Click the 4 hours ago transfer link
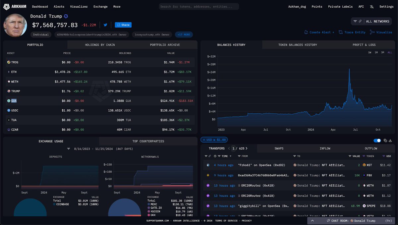Image resolution: width=398 pixels, height=225 pixels. [224, 165]
